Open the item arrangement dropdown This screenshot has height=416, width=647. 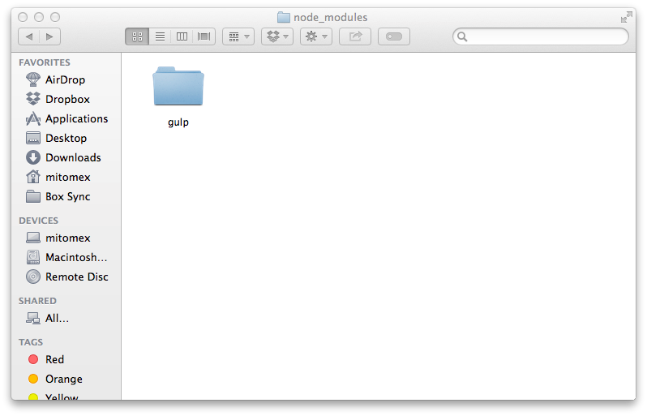[x=238, y=36]
